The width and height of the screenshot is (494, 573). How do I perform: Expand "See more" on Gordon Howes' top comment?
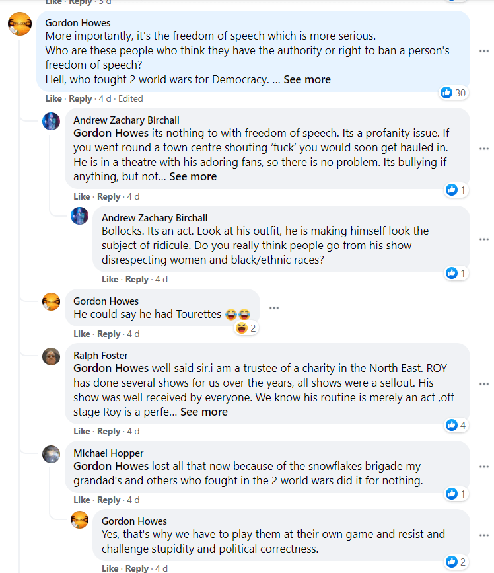point(307,79)
